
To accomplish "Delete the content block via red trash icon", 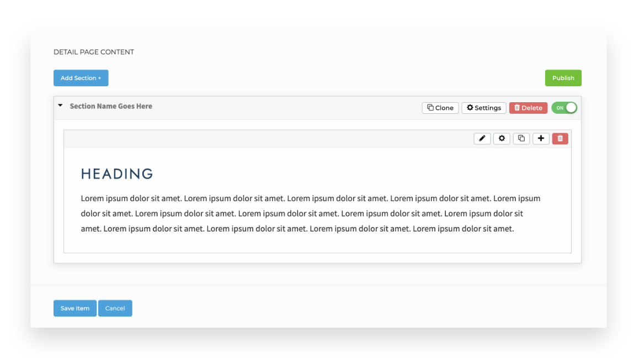I will [x=560, y=138].
